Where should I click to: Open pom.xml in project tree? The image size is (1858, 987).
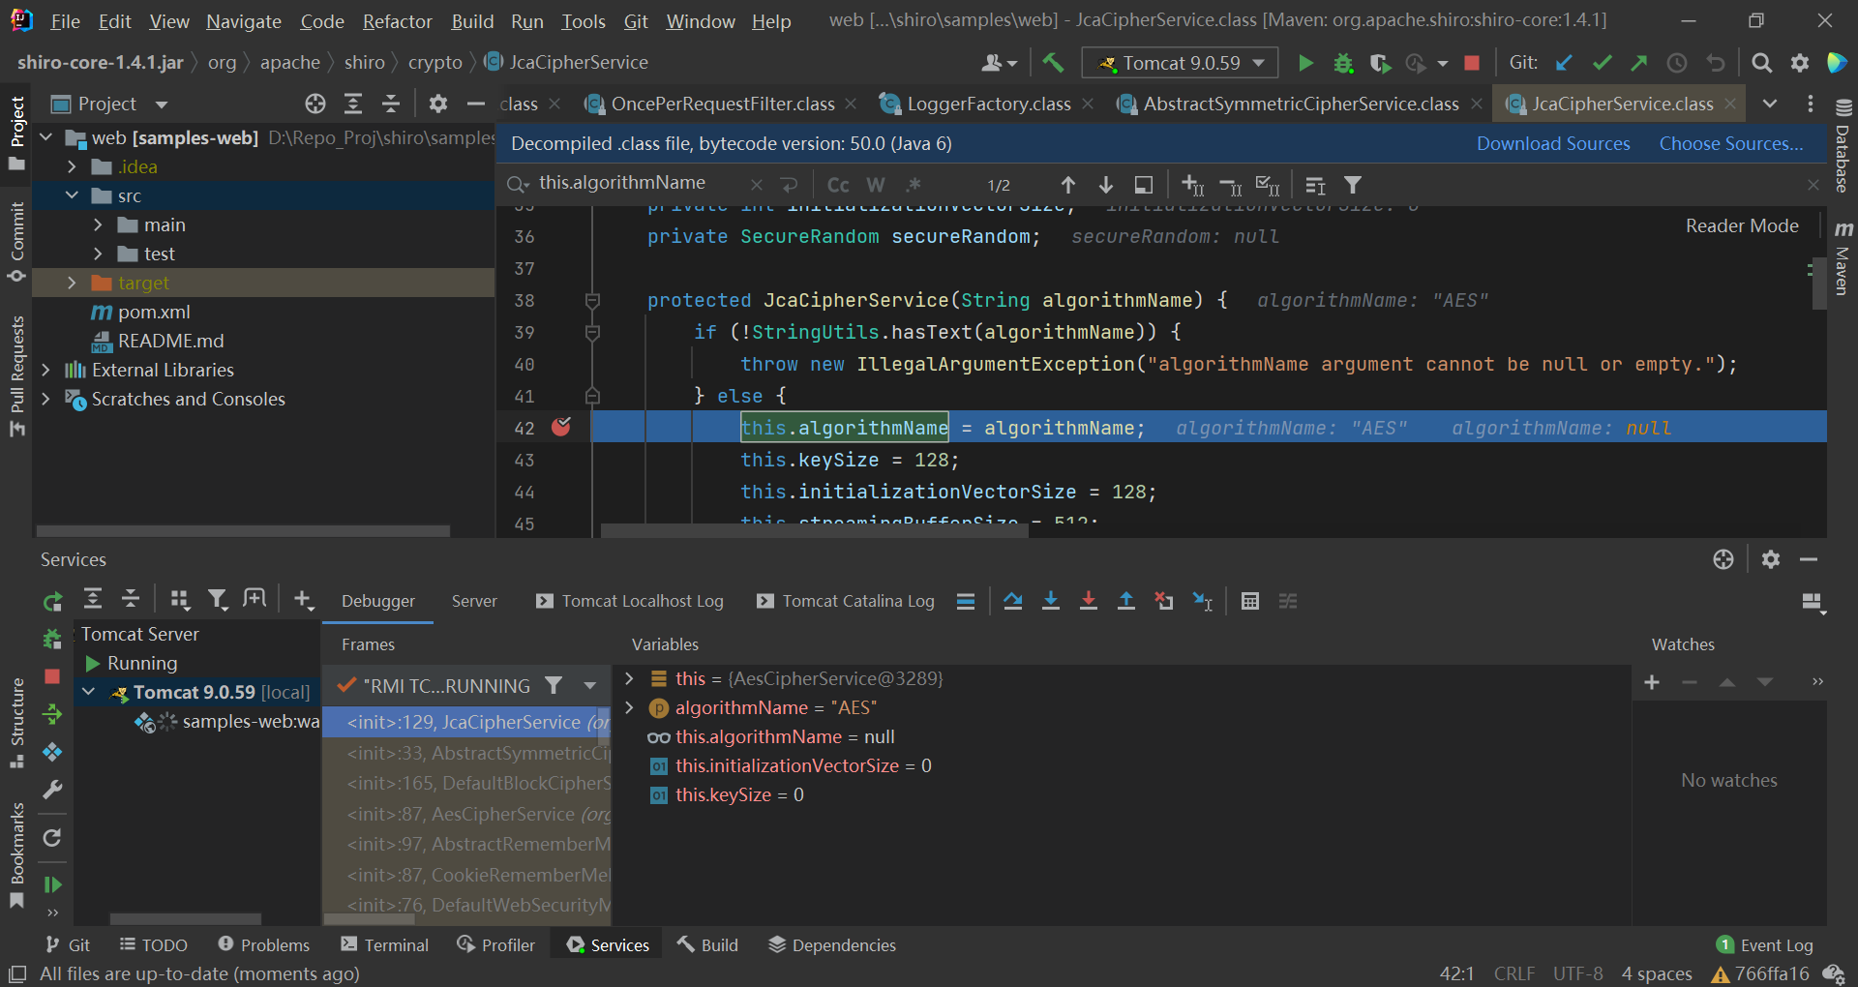(141, 312)
